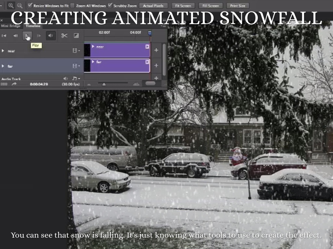
Task: Open the transition options icon
Action: point(76,36)
